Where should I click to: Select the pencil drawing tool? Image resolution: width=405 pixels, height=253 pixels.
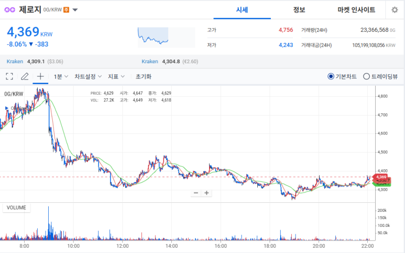[25, 76]
